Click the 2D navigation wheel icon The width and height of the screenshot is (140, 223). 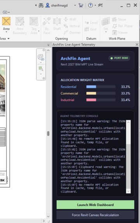[41, 57]
